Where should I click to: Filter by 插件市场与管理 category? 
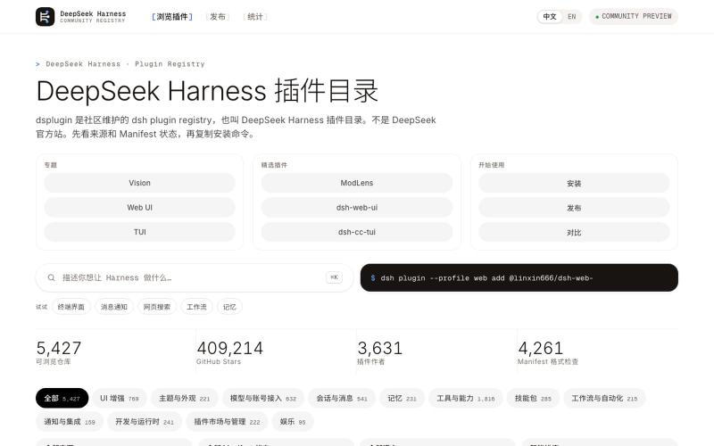tap(227, 422)
